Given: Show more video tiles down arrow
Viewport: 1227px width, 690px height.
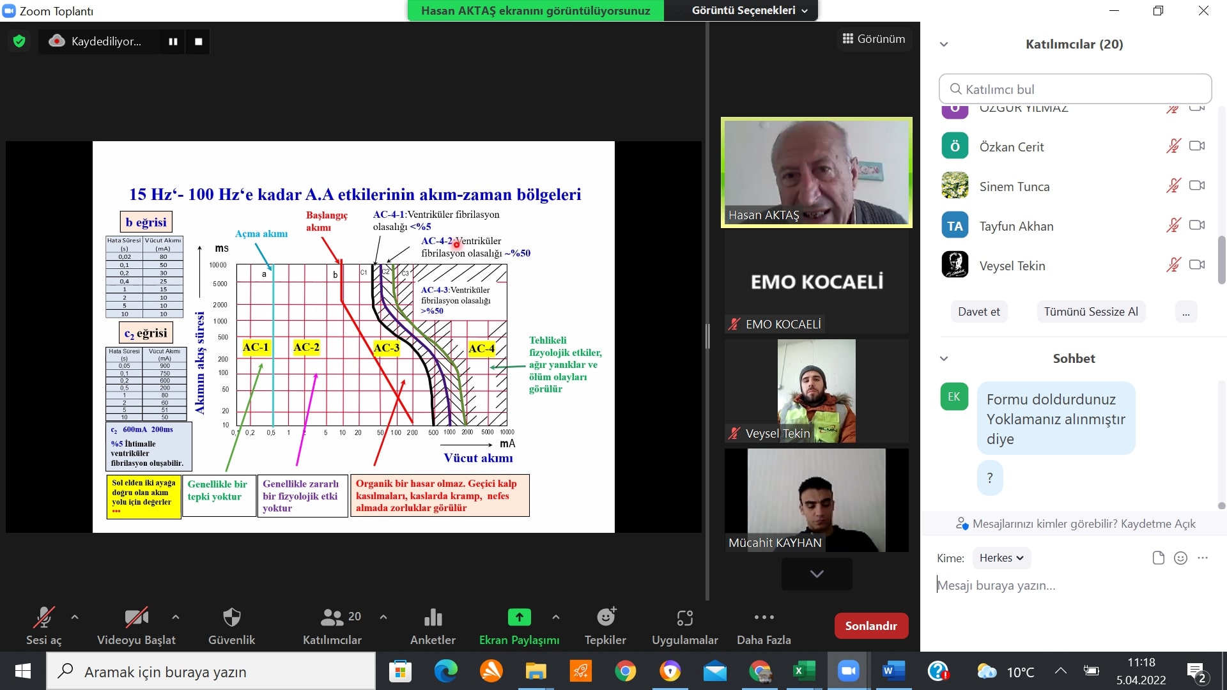Looking at the screenshot, I should [817, 574].
